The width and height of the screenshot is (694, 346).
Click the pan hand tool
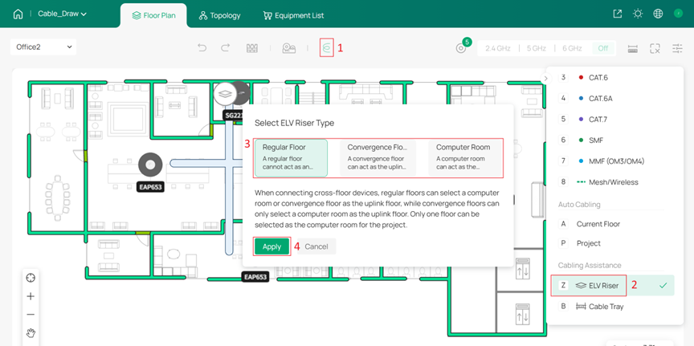coord(31,332)
